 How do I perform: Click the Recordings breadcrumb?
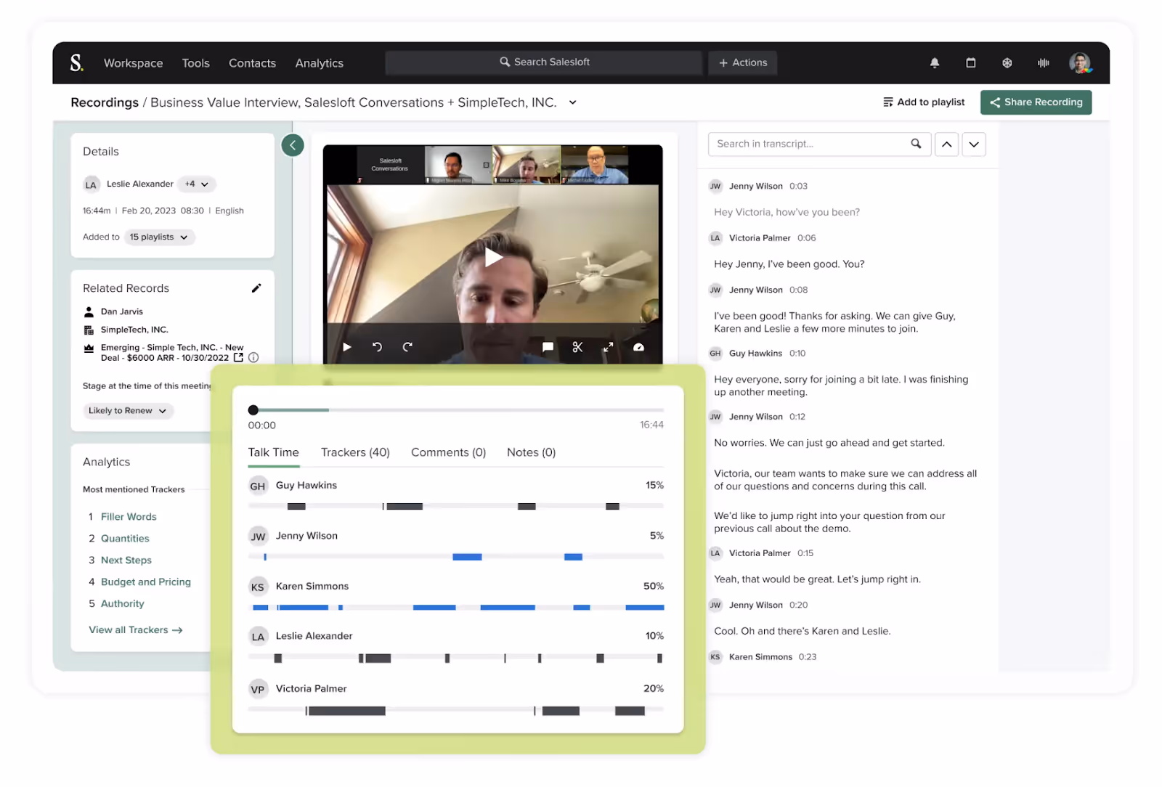(105, 102)
